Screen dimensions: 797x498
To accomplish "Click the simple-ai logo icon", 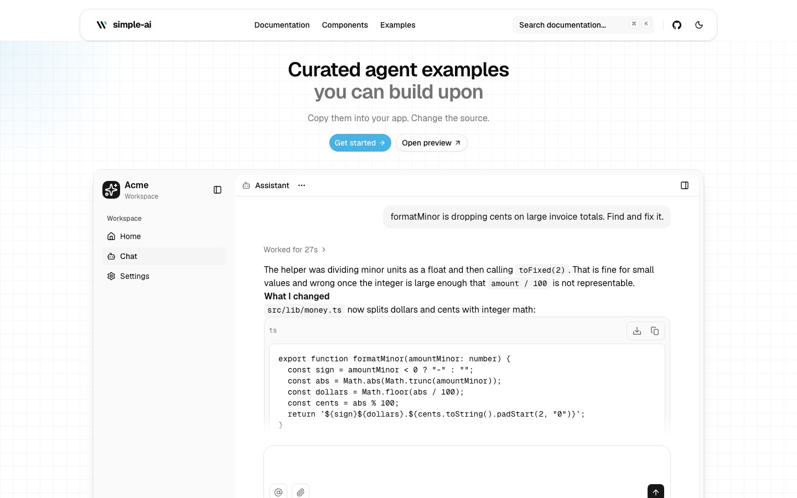I will pyautogui.click(x=102, y=25).
